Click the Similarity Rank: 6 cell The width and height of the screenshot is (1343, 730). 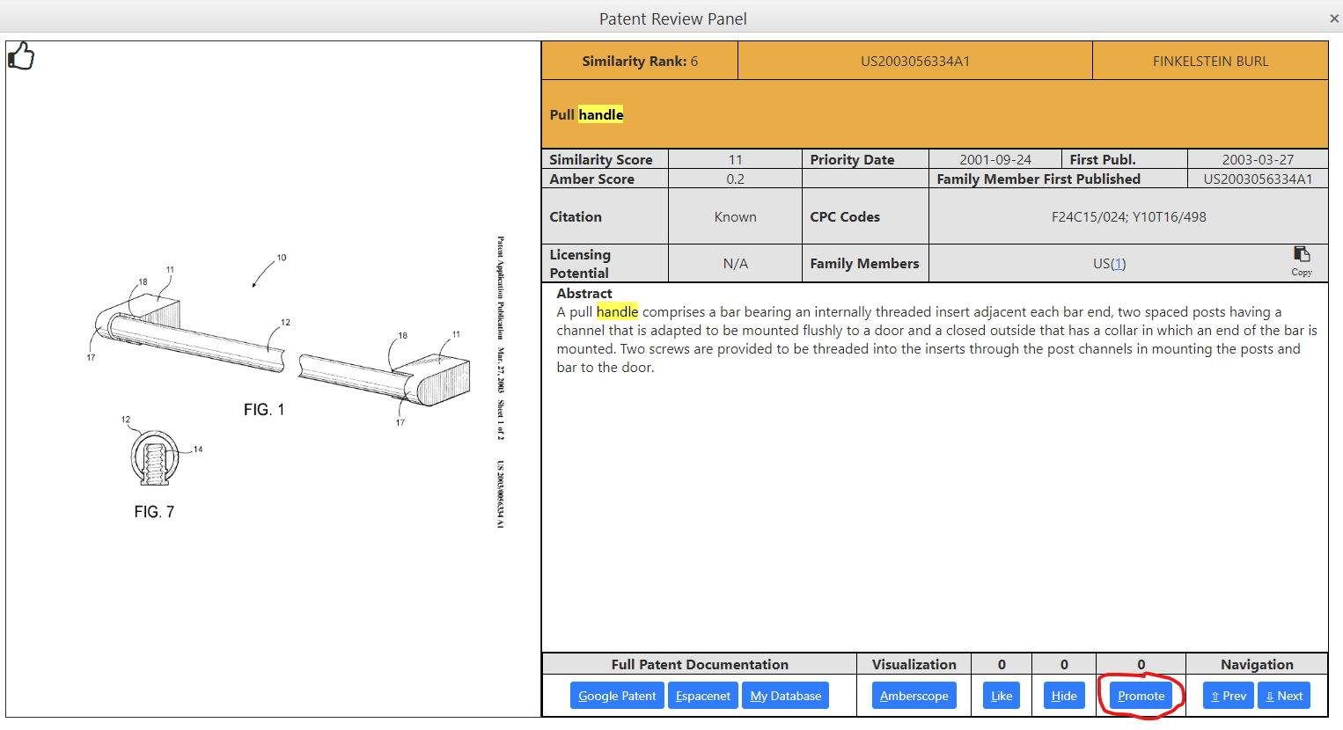pyautogui.click(x=640, y=62)
